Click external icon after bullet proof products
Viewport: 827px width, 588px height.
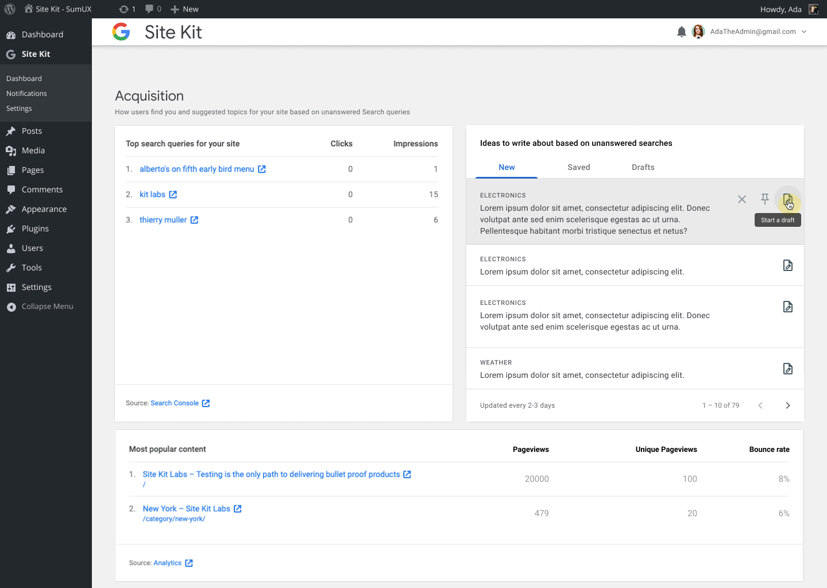tap(407, 474)
